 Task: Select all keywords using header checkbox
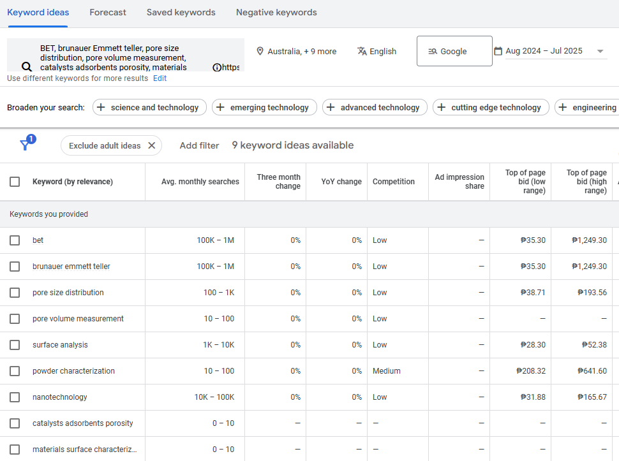pos(15,182)
